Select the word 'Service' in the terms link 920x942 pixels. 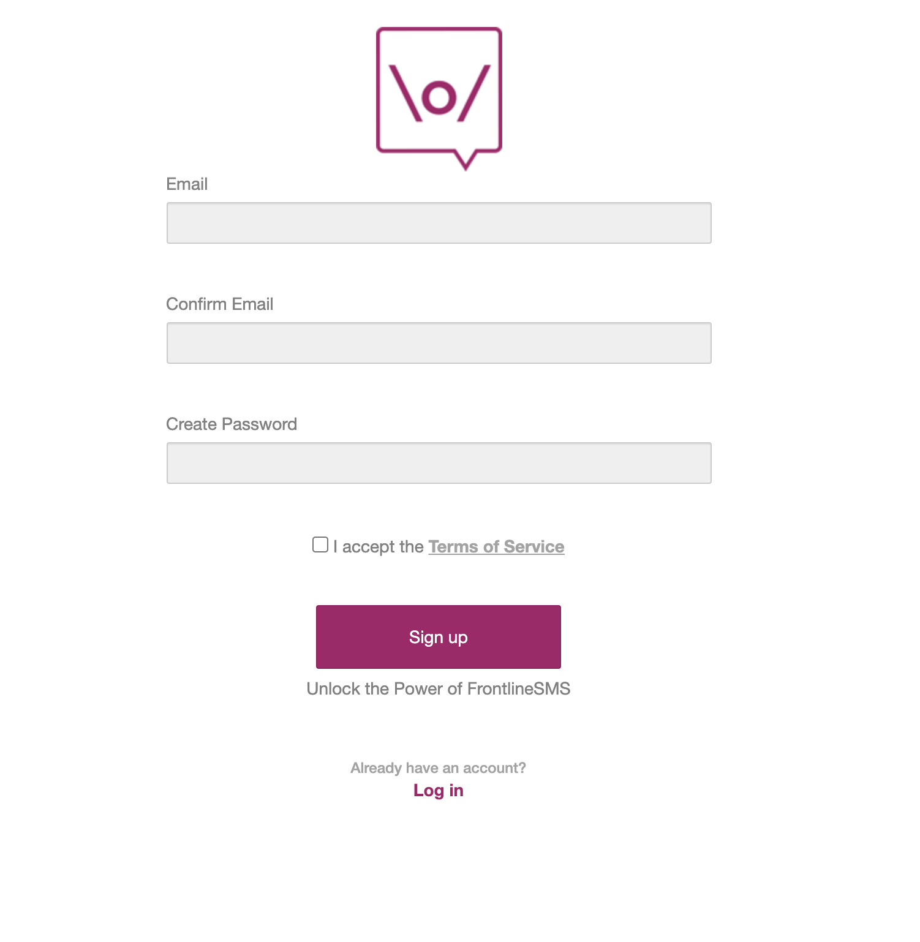tap(534, 546)
